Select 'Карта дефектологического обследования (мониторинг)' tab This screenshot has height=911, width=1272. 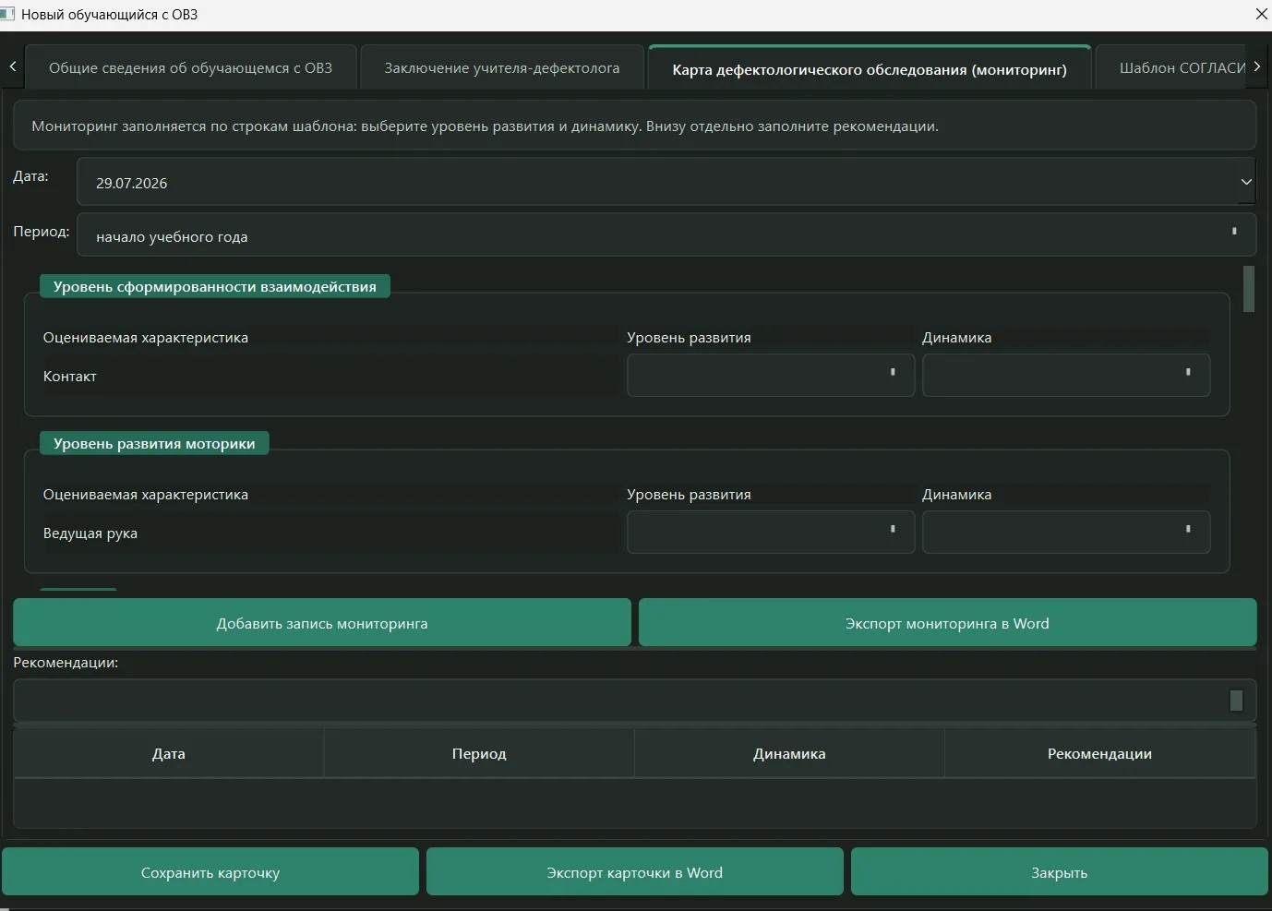point(870,68)
